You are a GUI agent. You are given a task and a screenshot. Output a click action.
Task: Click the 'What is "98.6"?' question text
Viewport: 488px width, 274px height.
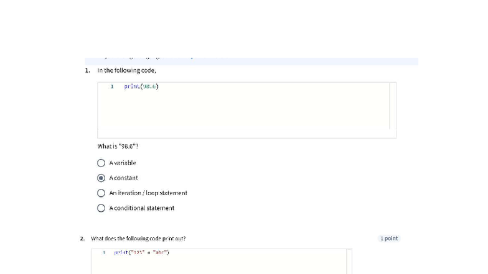[118, 147]
